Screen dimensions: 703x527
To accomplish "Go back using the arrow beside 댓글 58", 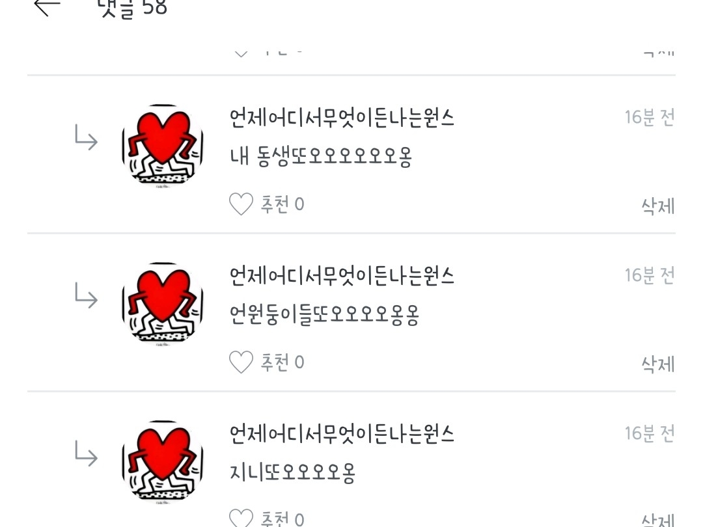I will (x=47, y=7).
